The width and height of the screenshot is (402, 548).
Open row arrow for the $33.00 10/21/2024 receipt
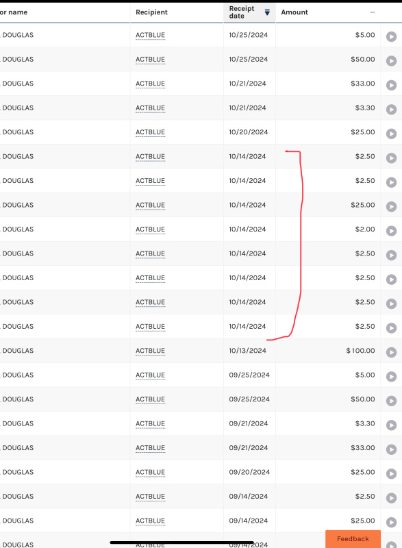[x=391, y=85]
